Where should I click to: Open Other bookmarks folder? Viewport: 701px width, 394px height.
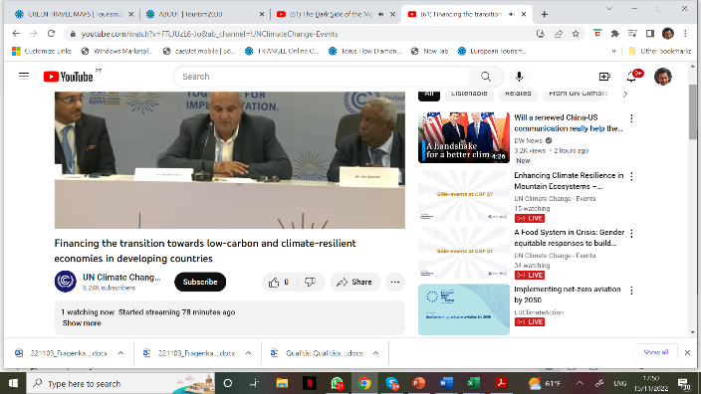[660, 51]
